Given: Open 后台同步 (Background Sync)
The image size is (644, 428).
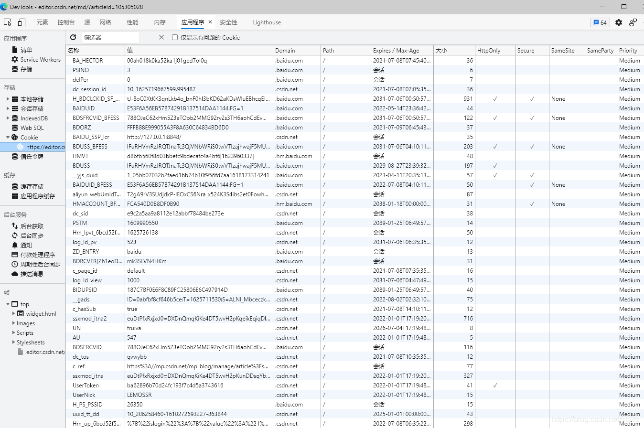Looking at the screenshot, I should 32,236.
